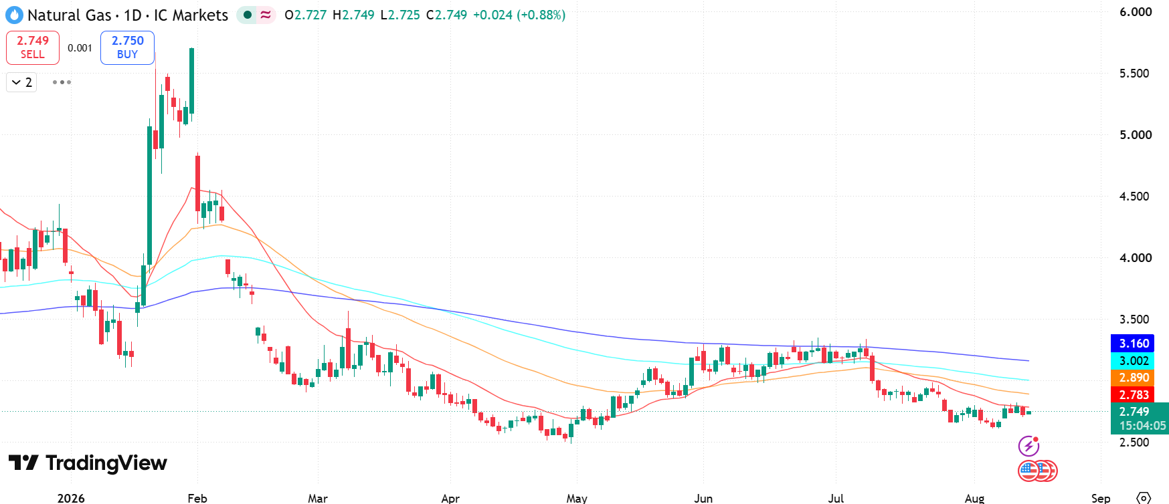Click the Jul label on time axis
Screen dimensions: 1169x504
tap(836, 498)
